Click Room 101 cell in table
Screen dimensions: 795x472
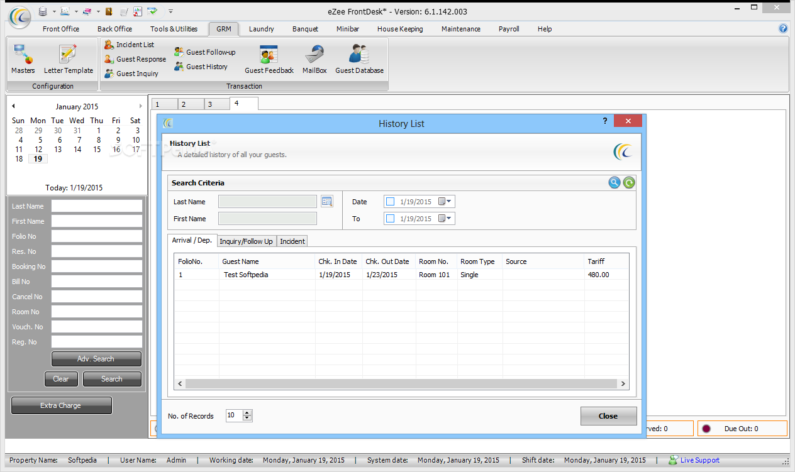coord(435,275)
